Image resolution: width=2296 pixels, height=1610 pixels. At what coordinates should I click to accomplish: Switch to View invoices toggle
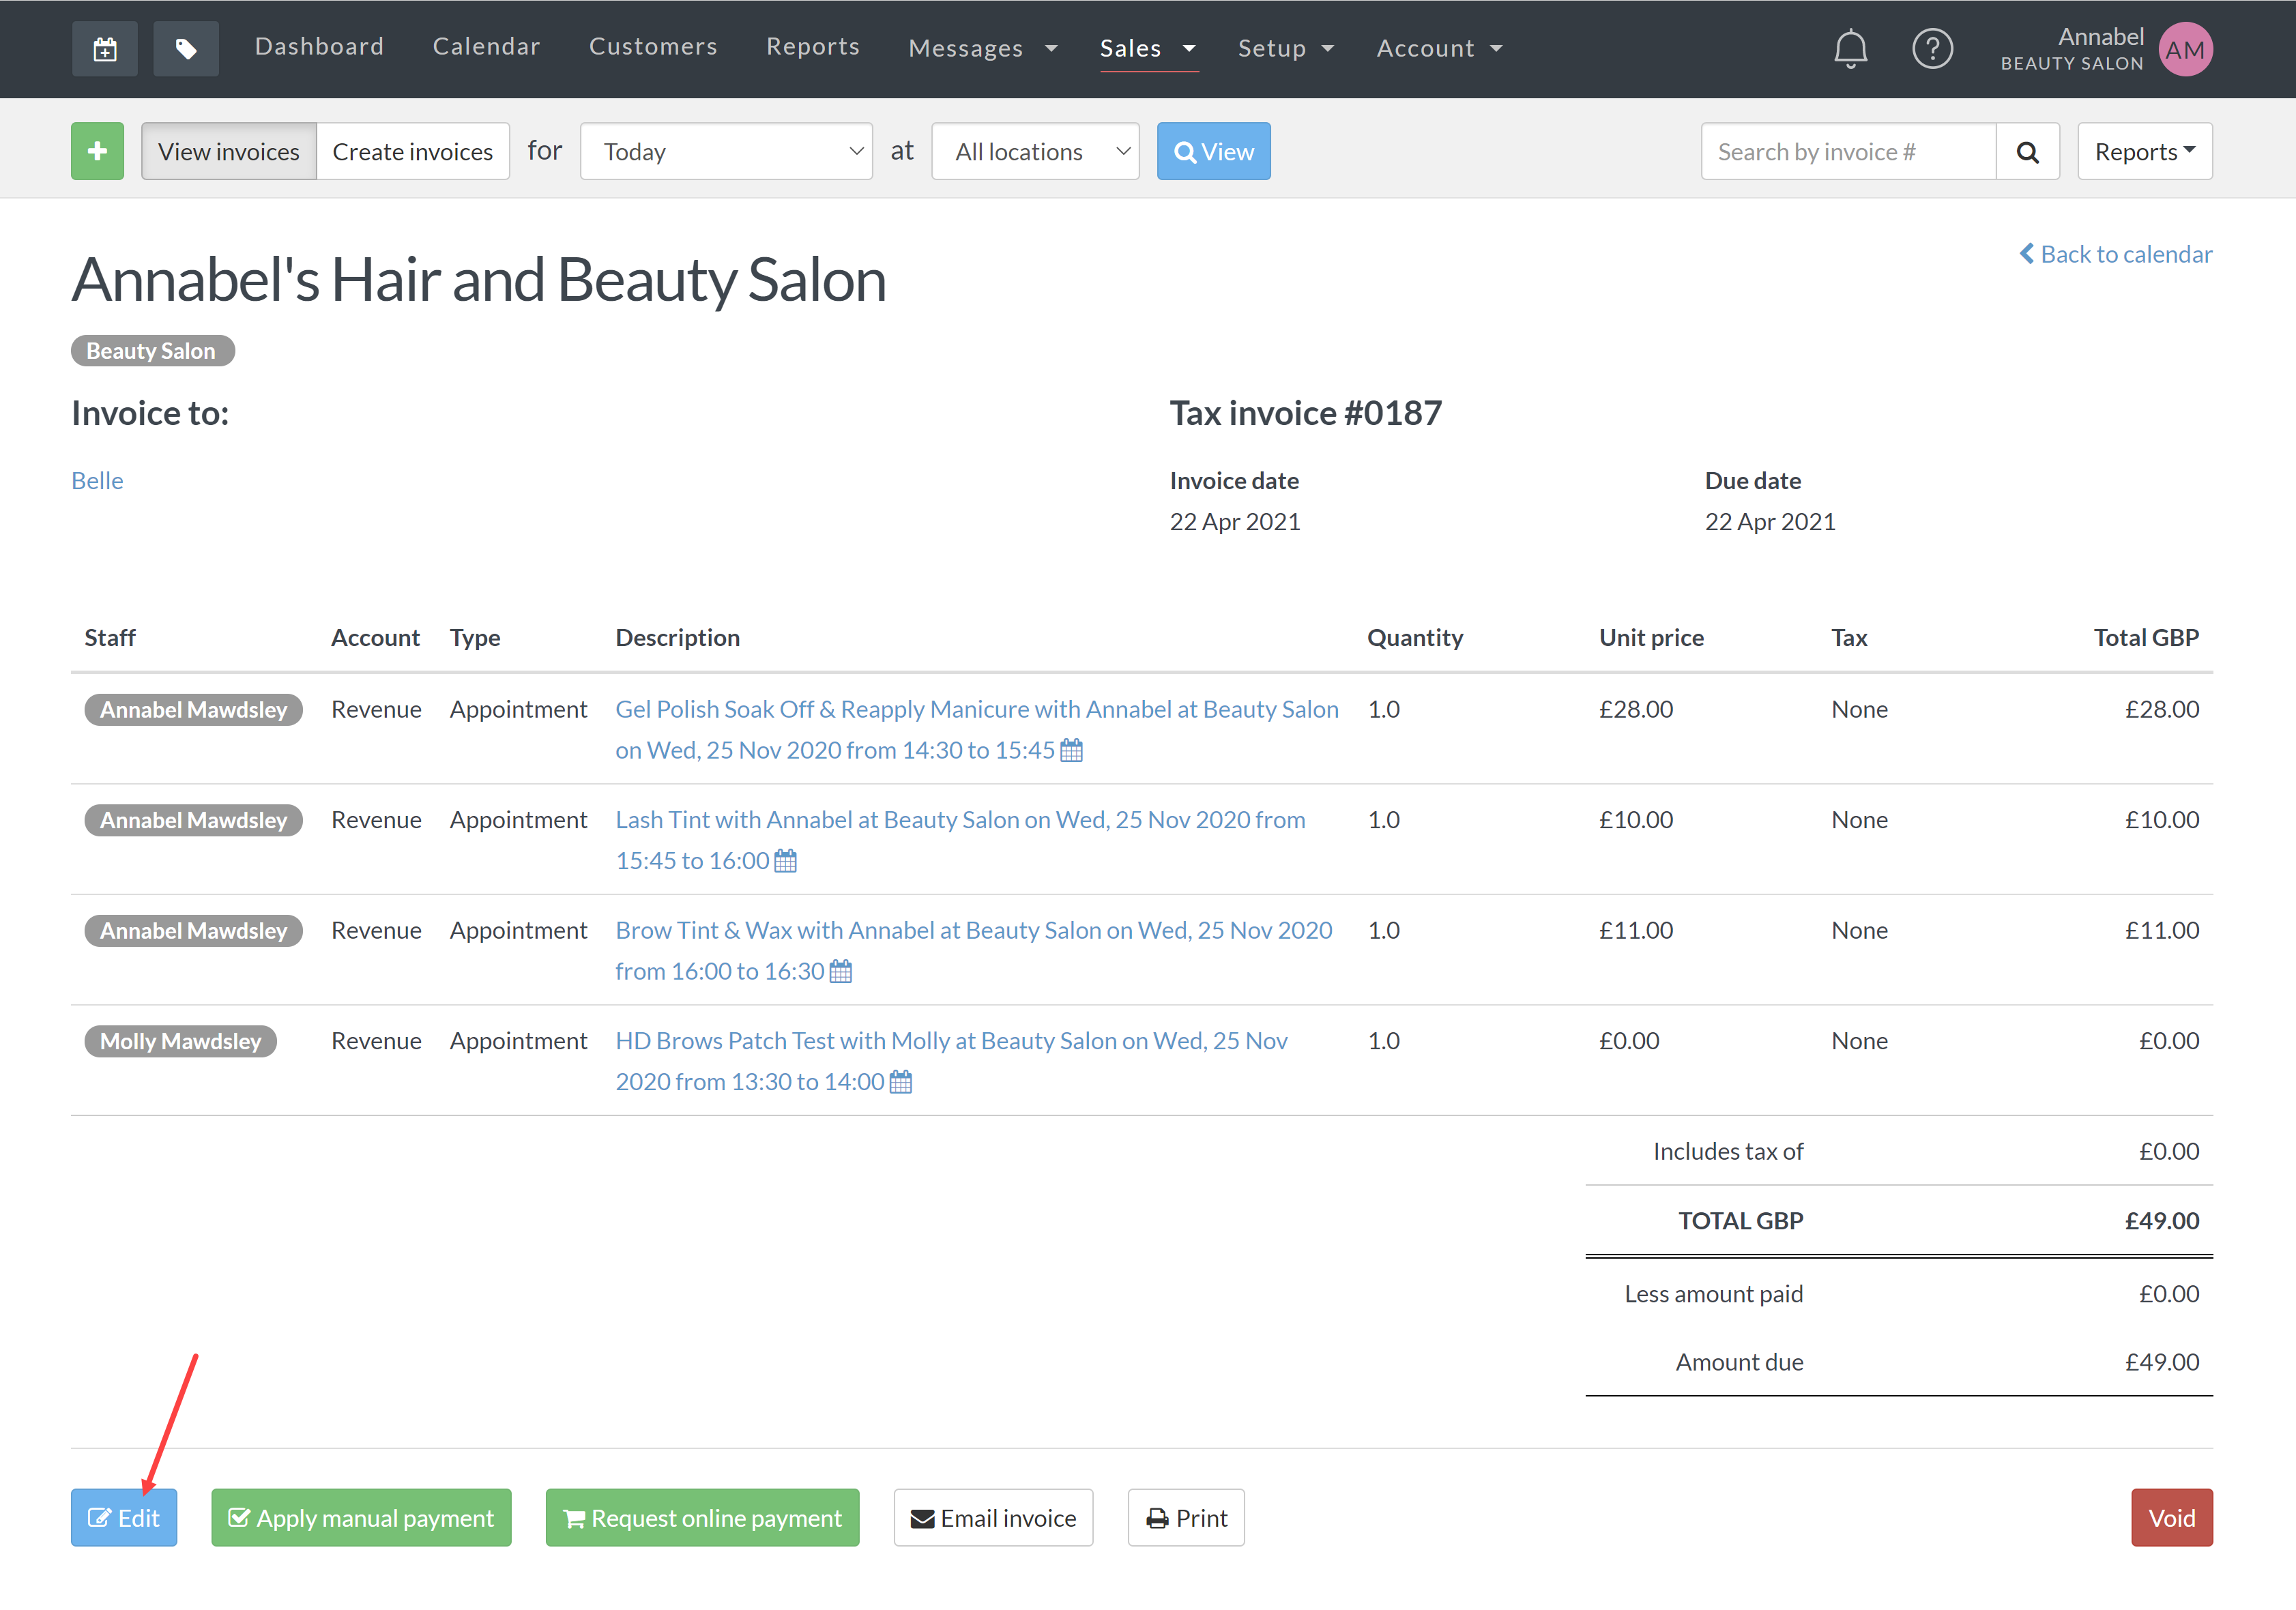point(229,151)
